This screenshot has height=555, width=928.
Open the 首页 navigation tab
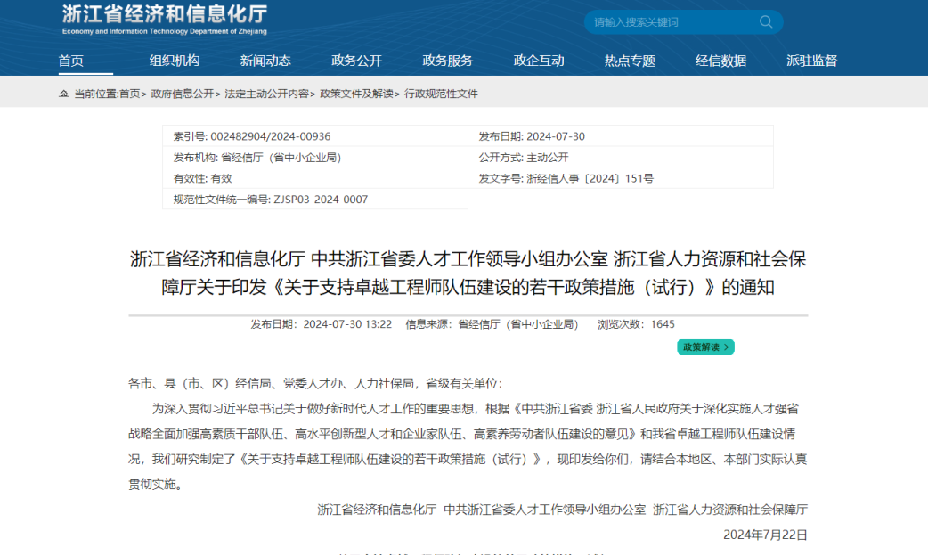click(71, 61)
